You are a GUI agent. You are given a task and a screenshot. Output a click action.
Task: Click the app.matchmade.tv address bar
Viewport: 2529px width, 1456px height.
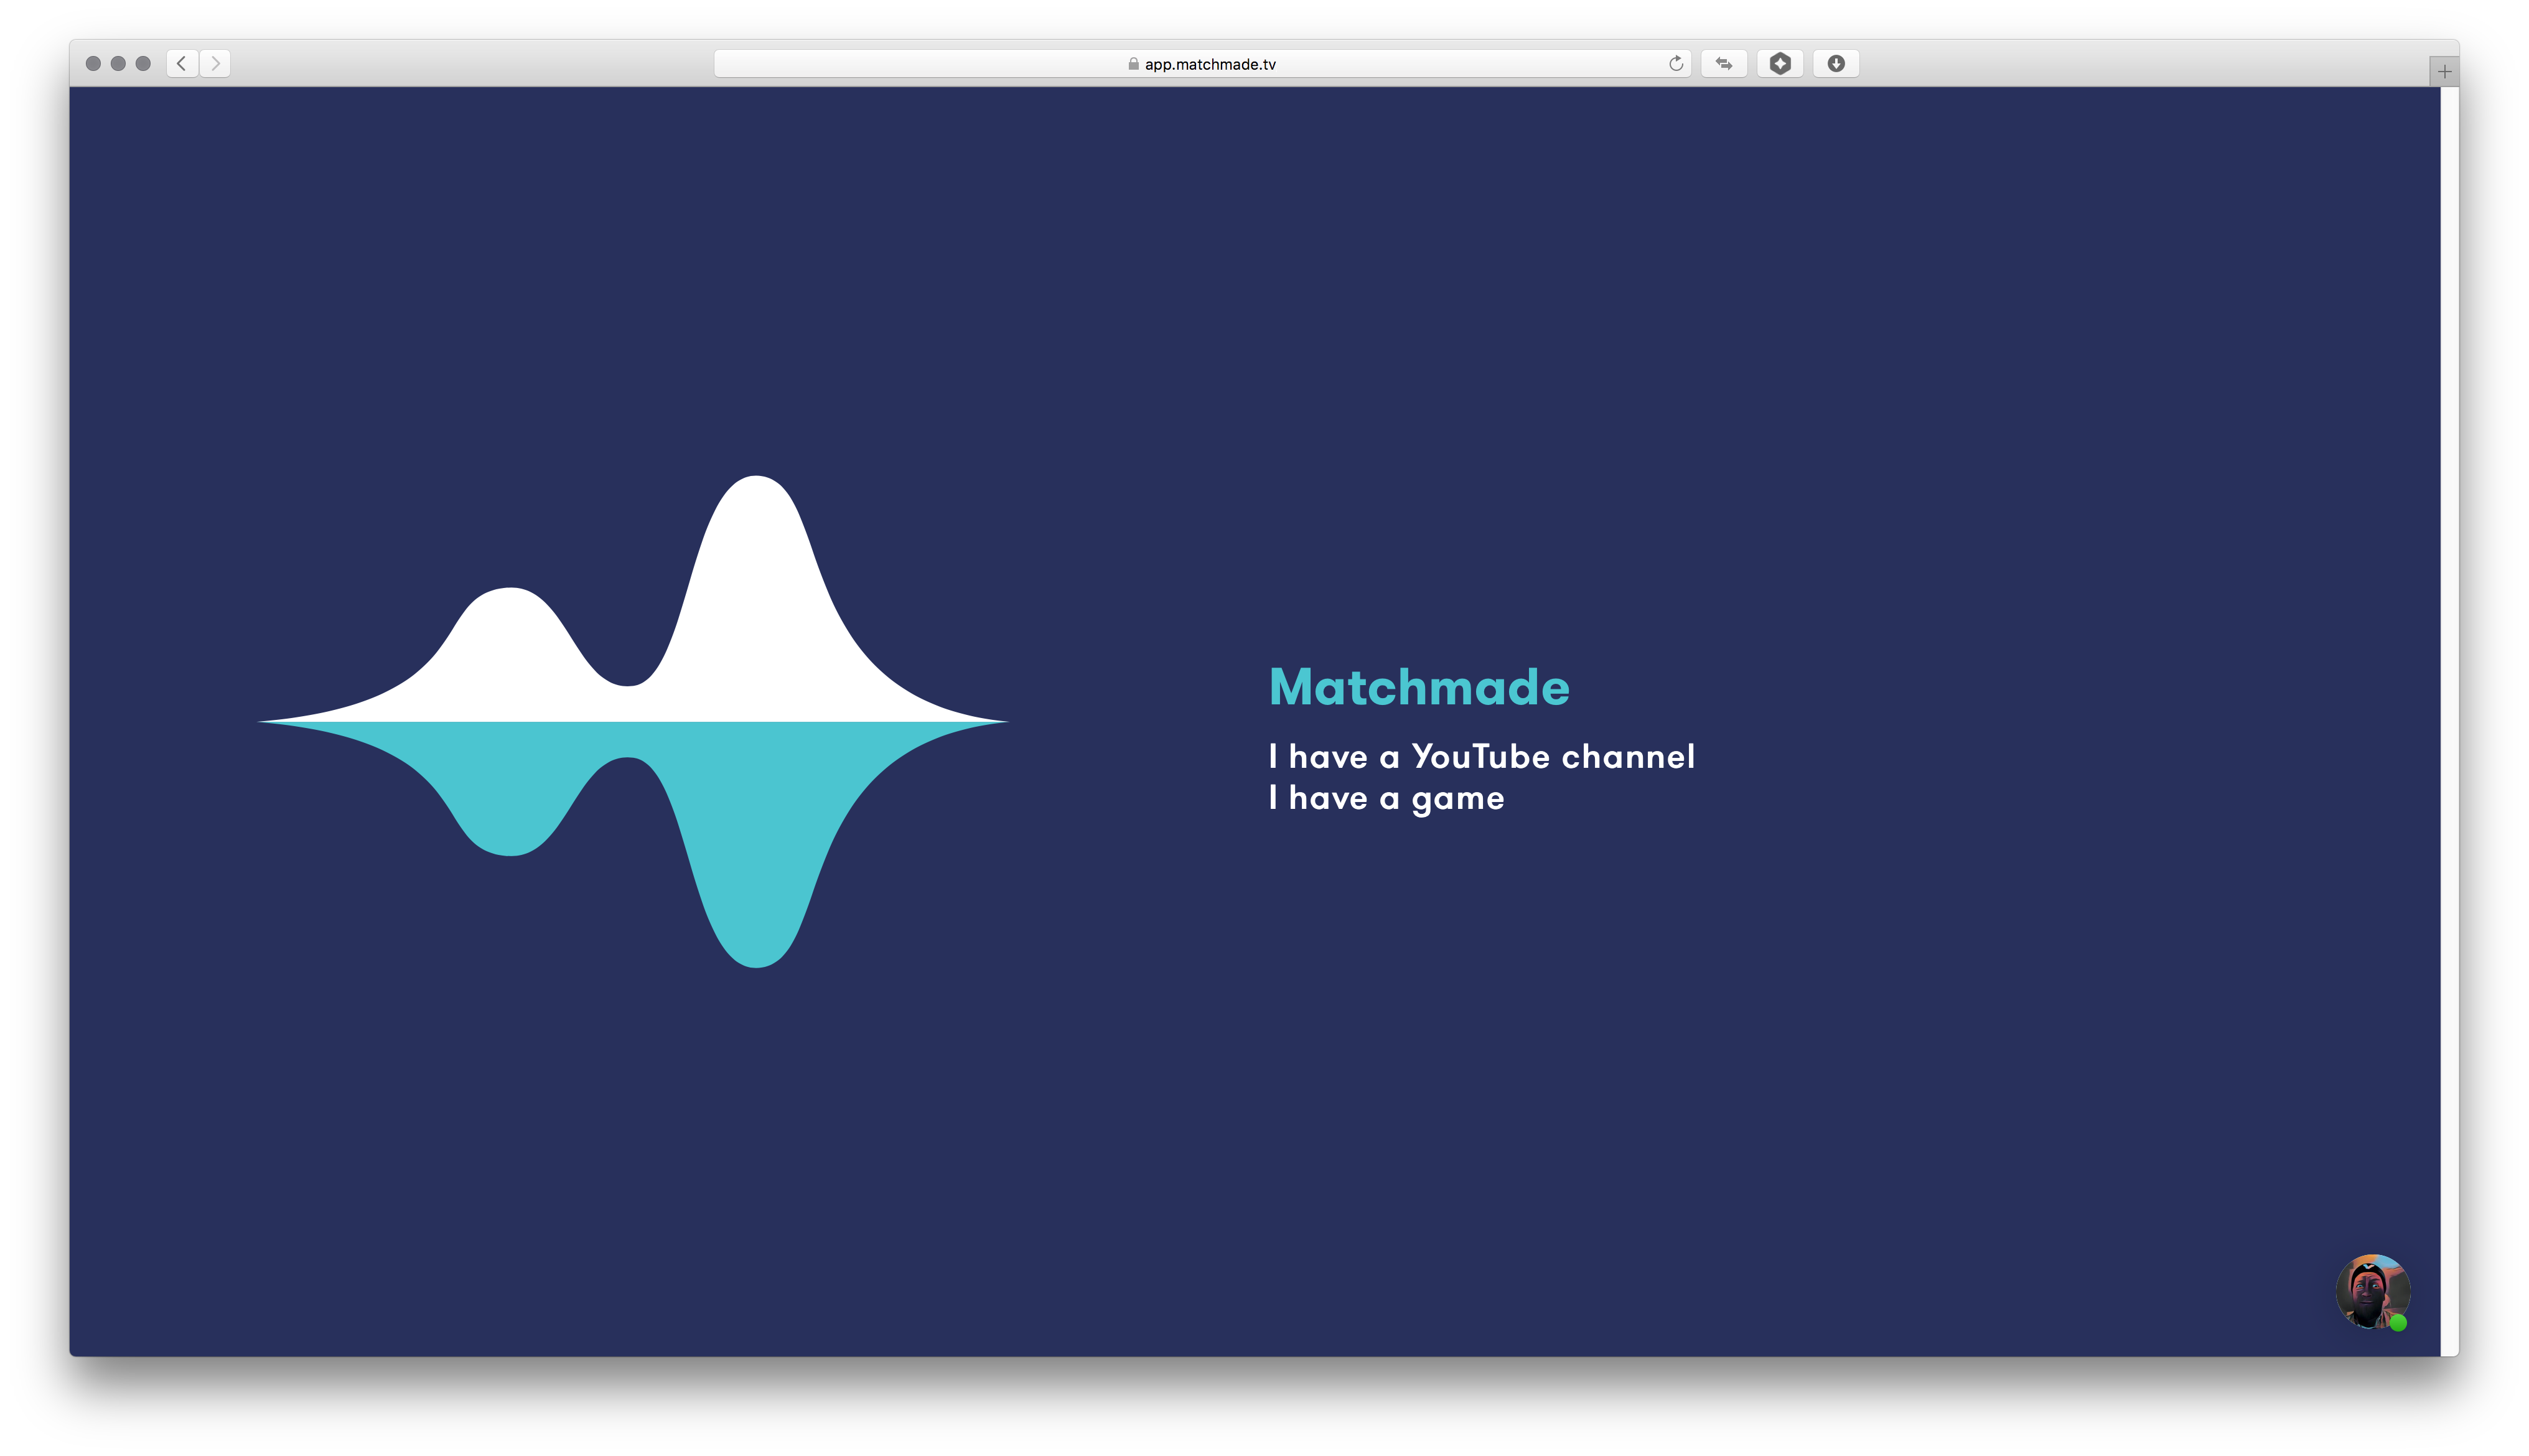1202,64
